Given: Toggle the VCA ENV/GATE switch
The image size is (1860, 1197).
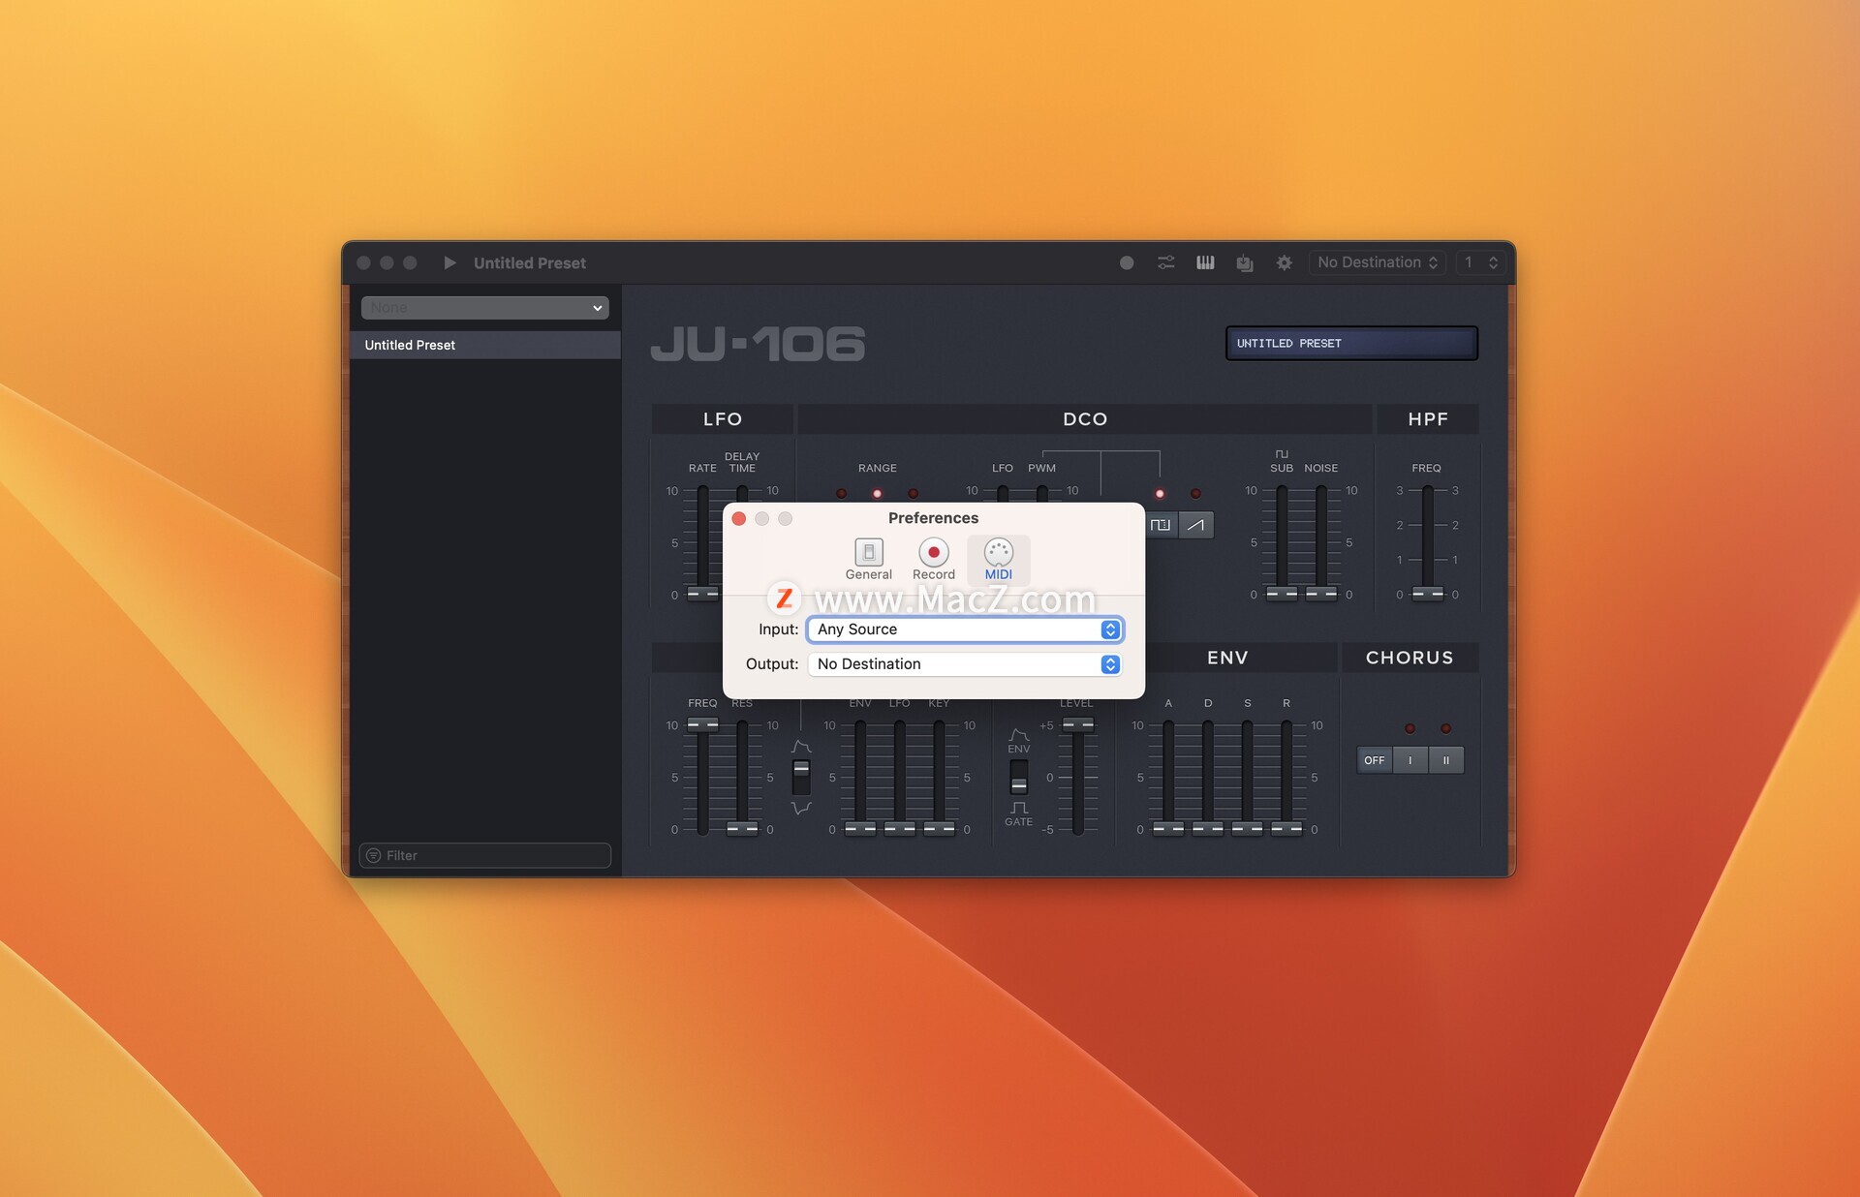Looking at the screenshot, I should click(x=1019, y=777).
